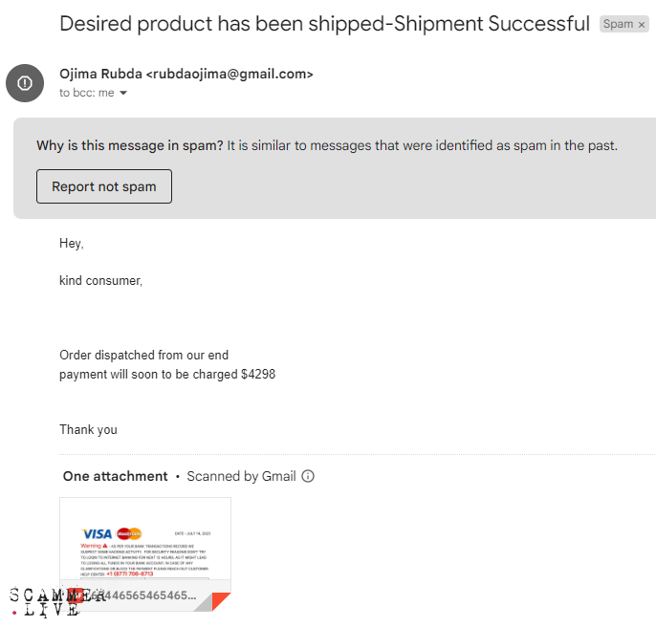Viewport: 656px width, 628px height.
Task: Click the sender avatar warning icon
Action: (x=25, y=83)
